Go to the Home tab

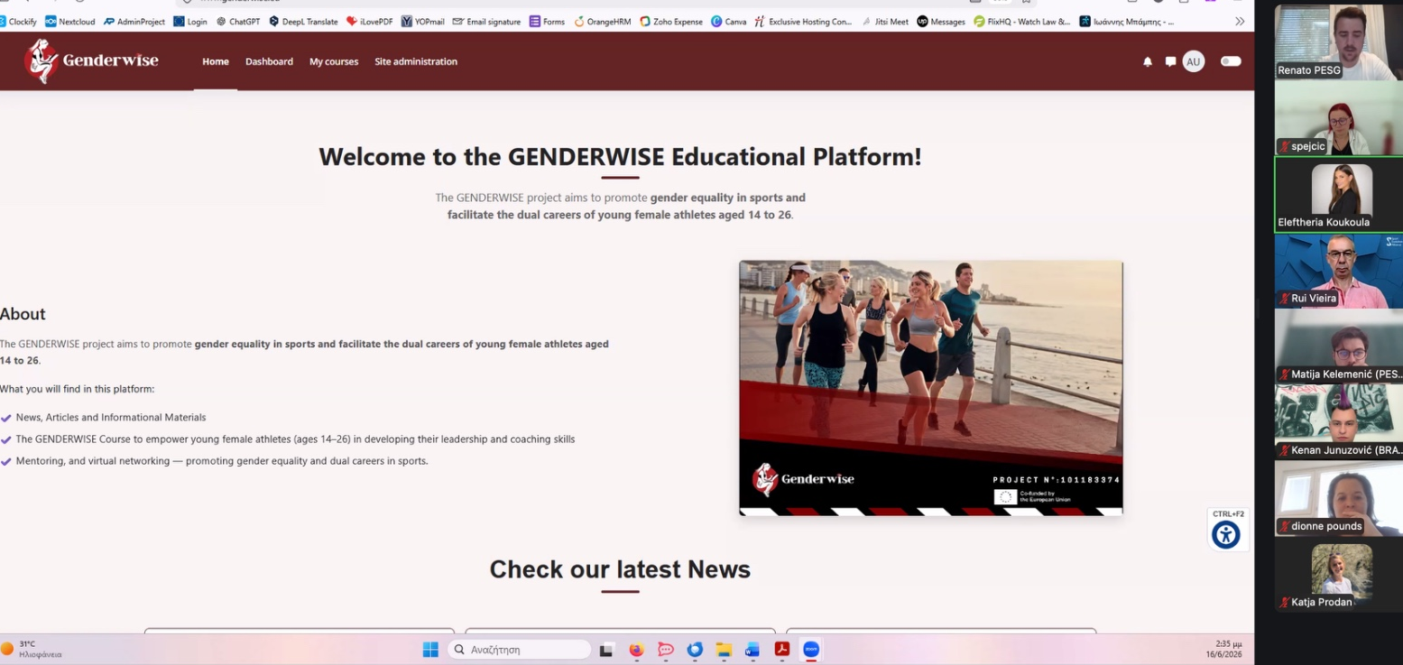(216, 61)
